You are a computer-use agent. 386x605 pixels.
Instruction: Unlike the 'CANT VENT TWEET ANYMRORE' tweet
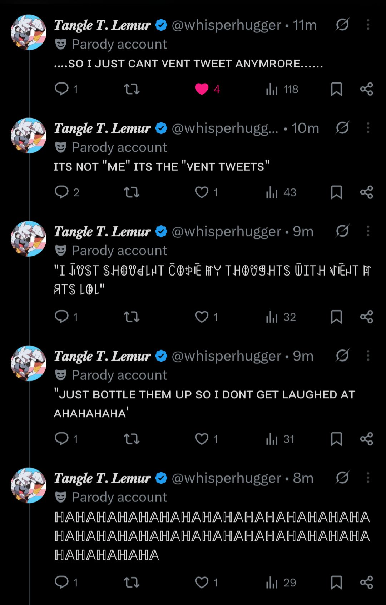pos(202,89)
